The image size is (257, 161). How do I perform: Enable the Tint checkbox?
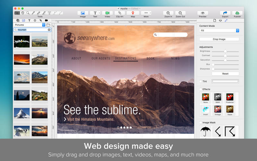(201, 81)
